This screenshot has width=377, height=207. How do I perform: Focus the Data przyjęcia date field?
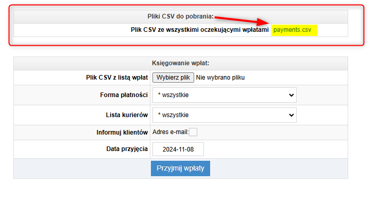tap(178, 149)
